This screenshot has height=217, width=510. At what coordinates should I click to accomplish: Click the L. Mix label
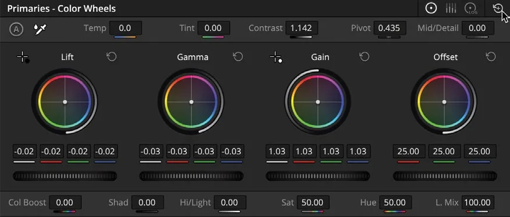pos(448,202)
